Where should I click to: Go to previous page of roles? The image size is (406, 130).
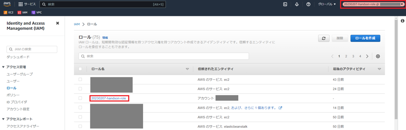tap(332, 56)
